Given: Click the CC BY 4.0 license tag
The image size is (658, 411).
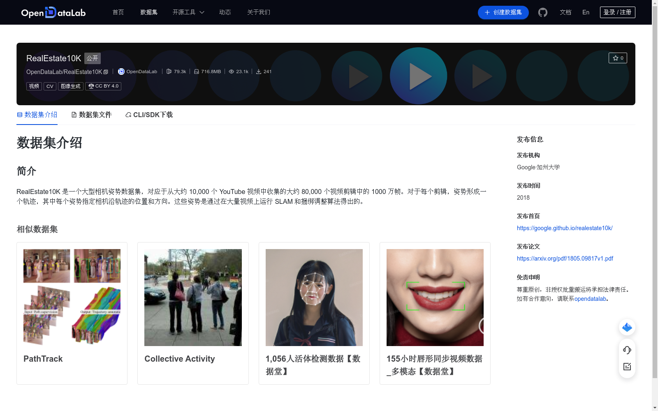Looking at the screenshot, I should (103, 86).
